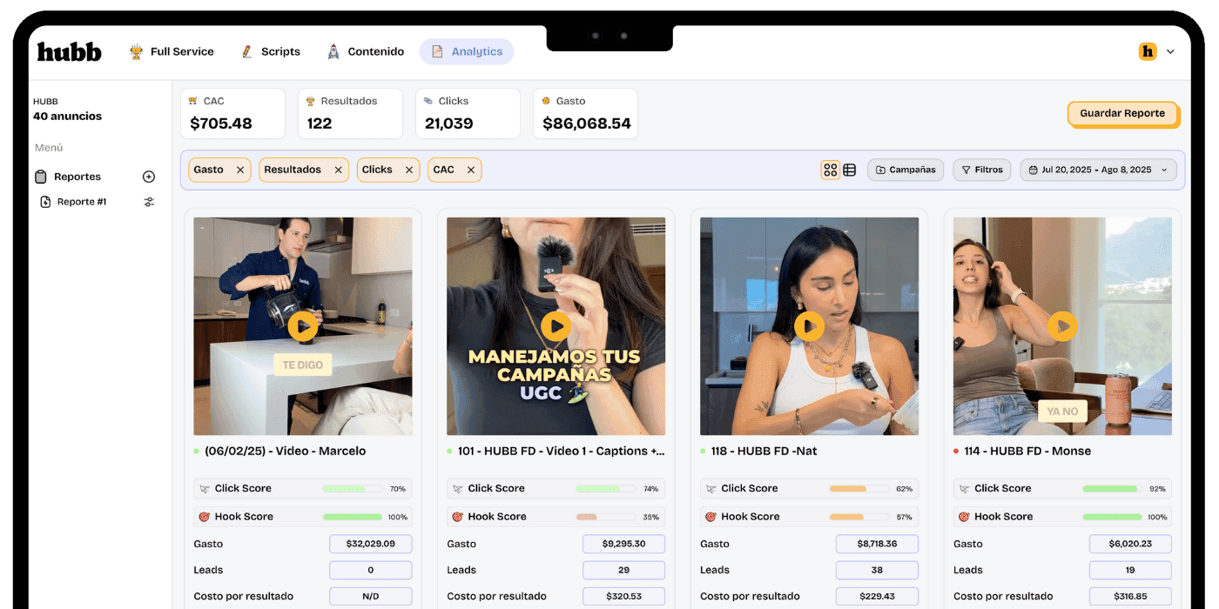The width and height of the screenshot is (1219, 609).
Task: Play the Marcelo video ad
Action: coord(303,326)
